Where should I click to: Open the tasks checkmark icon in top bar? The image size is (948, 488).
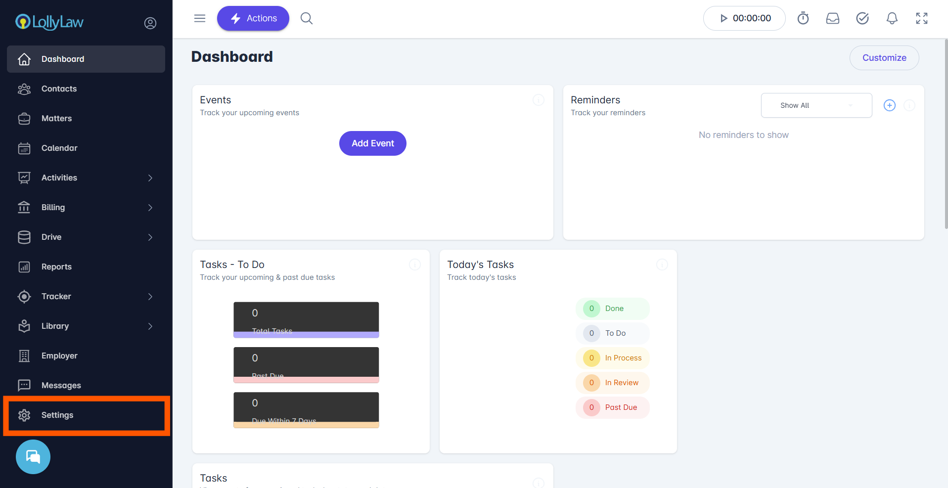(862, 18)
